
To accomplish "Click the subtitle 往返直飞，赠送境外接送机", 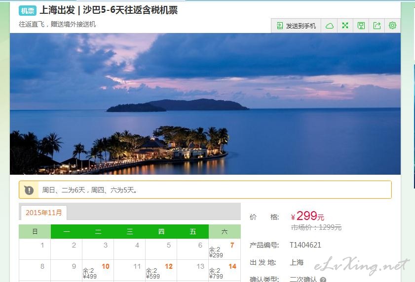I will click(57, 24).
